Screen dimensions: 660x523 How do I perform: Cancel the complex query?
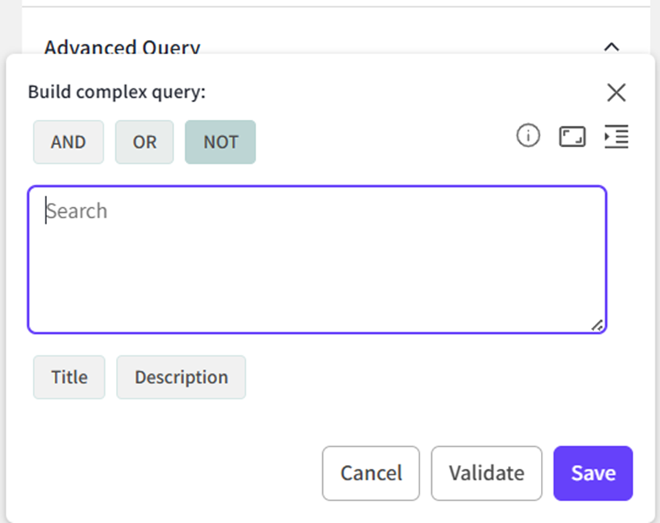[x=371, y=473]
